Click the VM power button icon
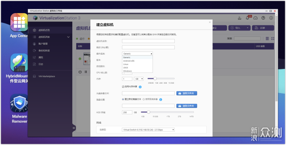Viewport: 286px width, 145px height. (80, 72)
